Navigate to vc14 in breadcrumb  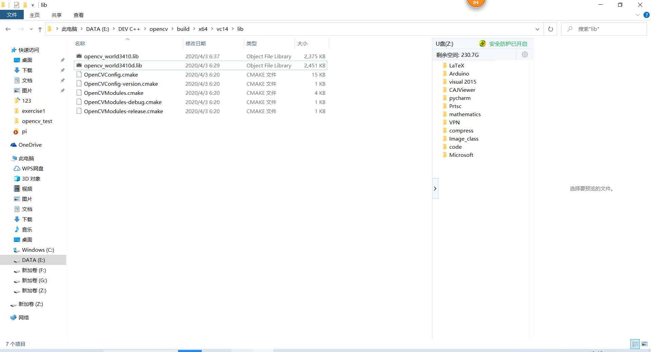[x=222, y=29]
